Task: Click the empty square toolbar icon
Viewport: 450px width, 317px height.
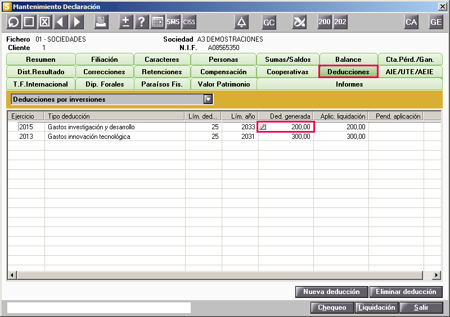Action: click(29, 22)
